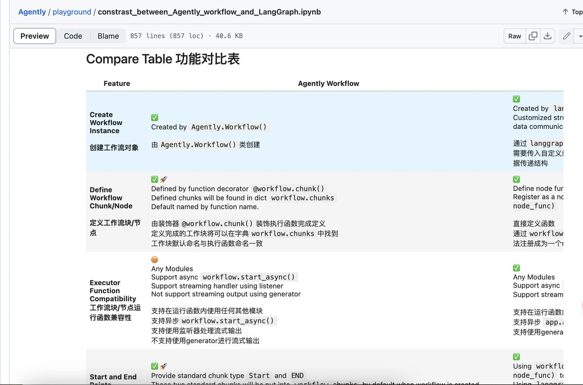Open the more edit options dropdown arrow

pos(580,36)
